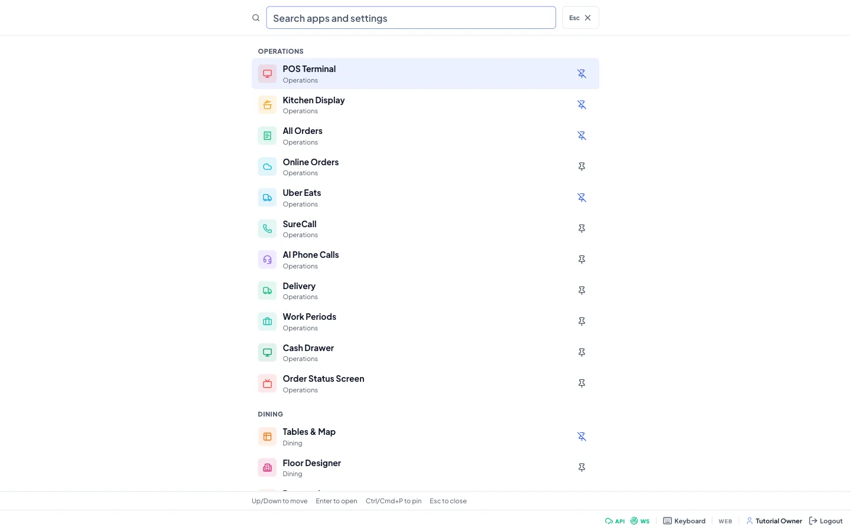Click the WEB platform label
This screenshot has height=531, width=851.
coord(725,522)
